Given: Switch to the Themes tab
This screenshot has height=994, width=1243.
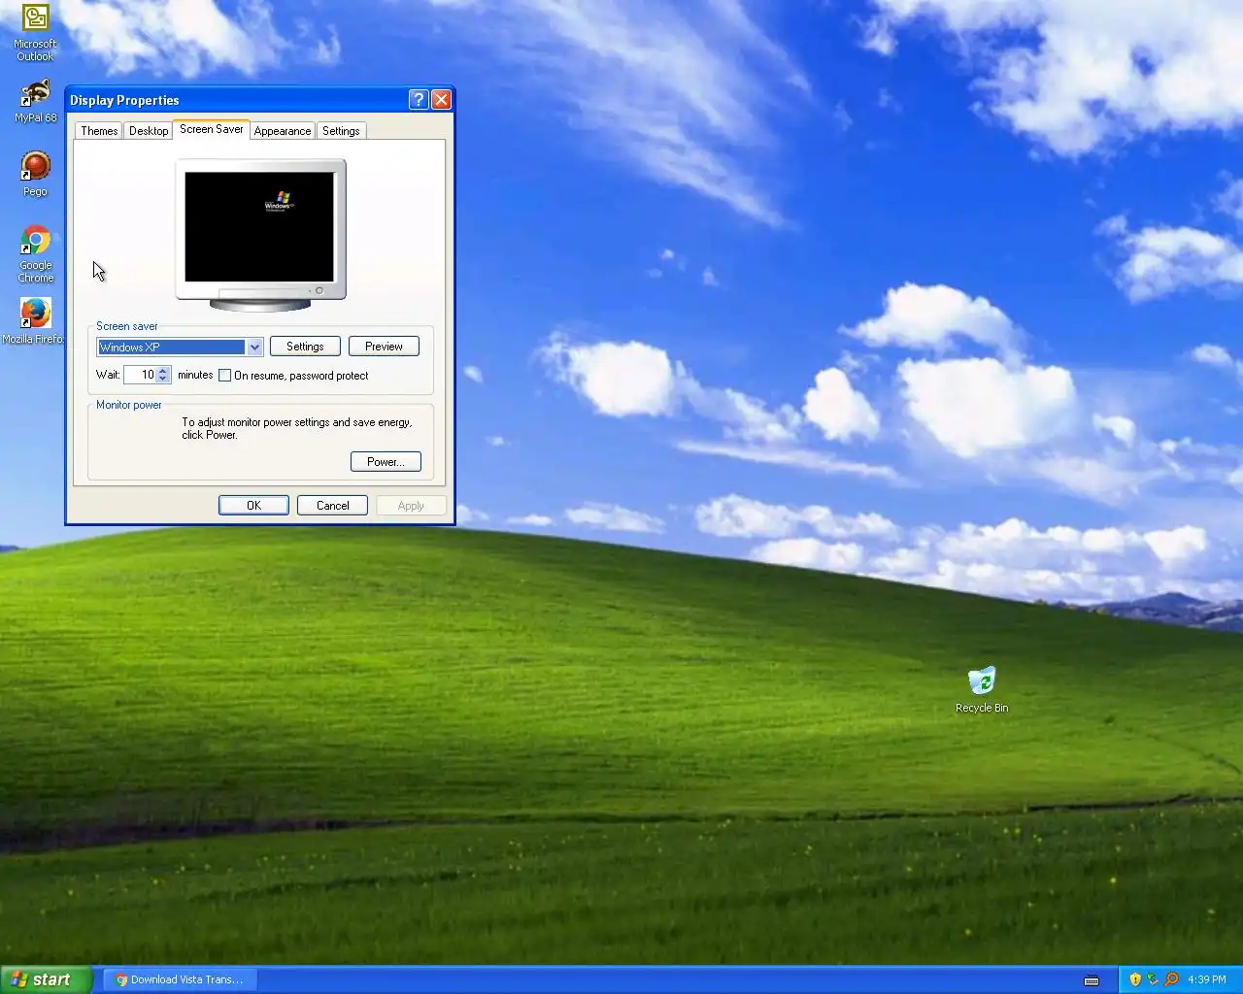Looking at the screenshot, I should [99, 131].
